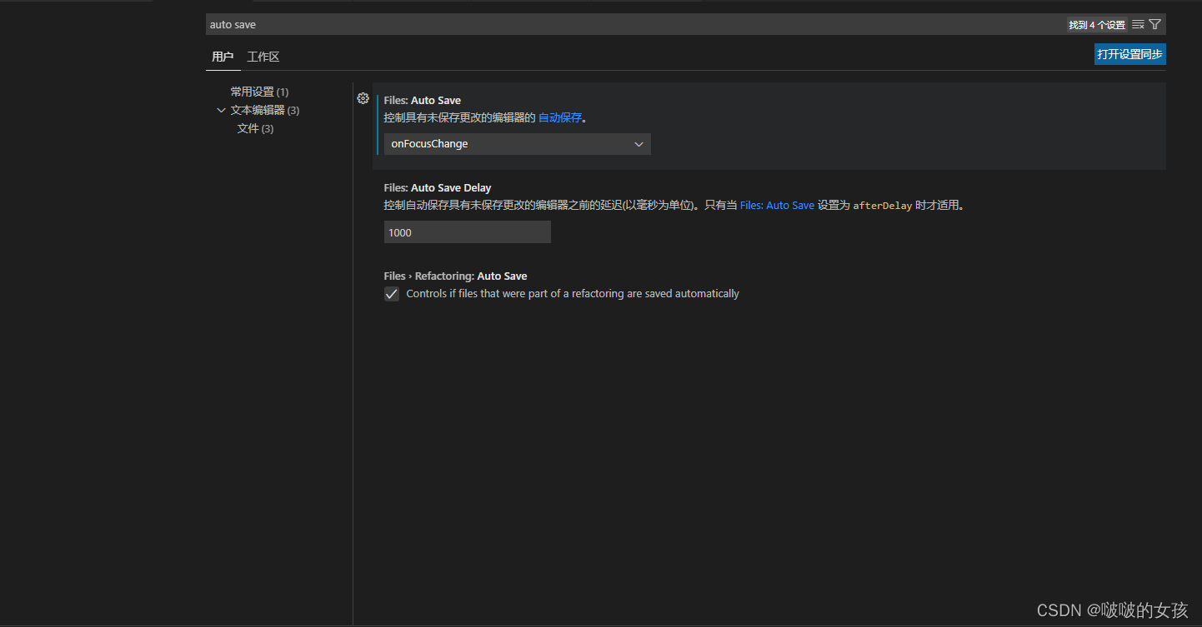Image resolution: width=1202 pixels, height=627 pixels.
Task: Open the onFocusChange dropdown
Action: [518, 144]
